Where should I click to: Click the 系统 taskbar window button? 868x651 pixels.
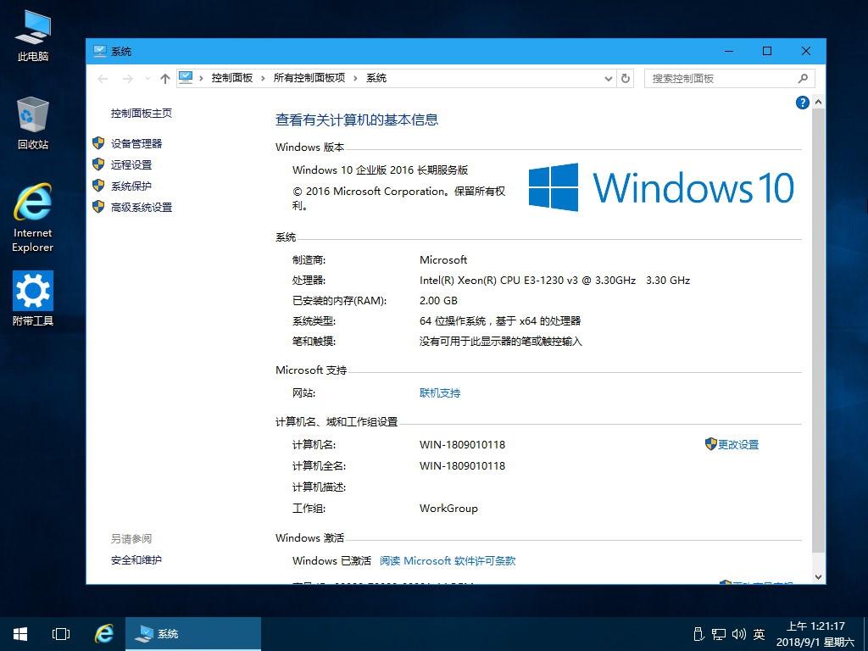pos(193,634)
